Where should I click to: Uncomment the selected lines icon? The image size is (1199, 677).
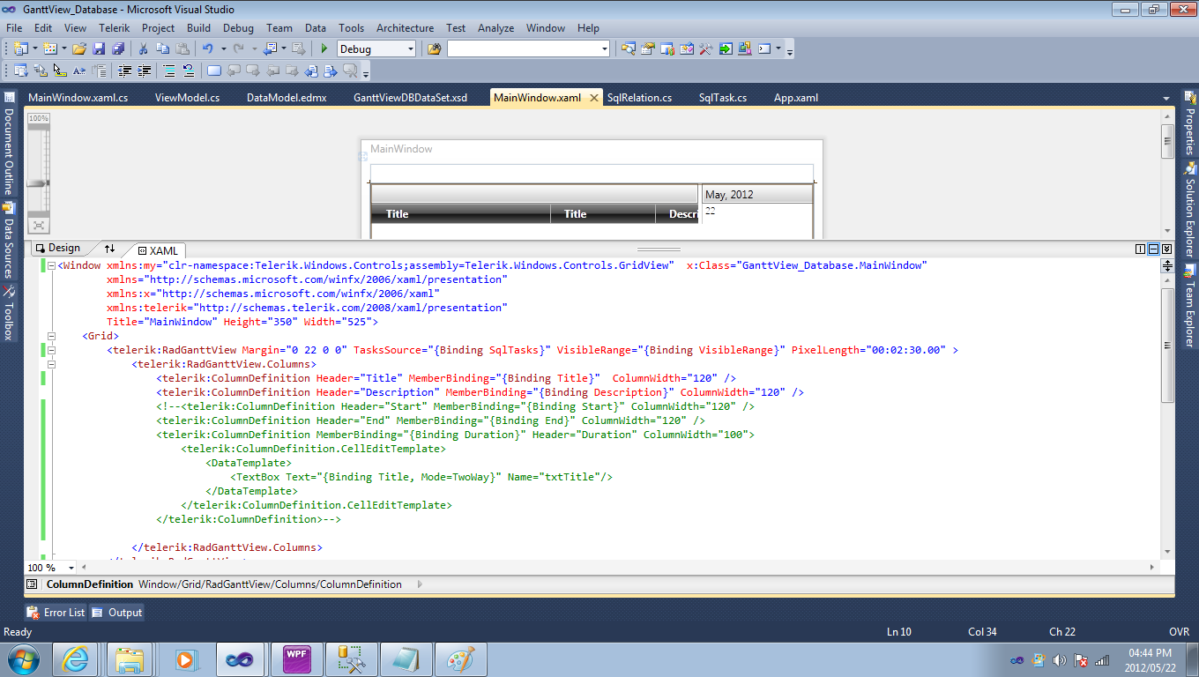tap(188, 71)
